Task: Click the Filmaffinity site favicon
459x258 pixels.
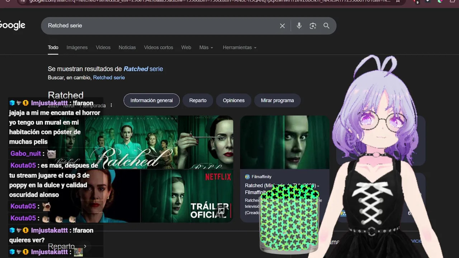Action: pos(247,177)
